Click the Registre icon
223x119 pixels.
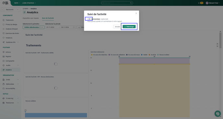4,57
